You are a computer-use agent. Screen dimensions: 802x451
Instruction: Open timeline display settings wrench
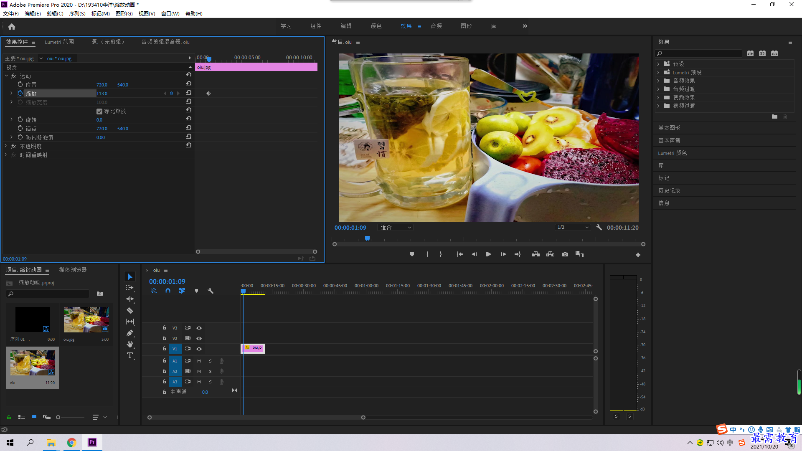(x=211, y=291)
